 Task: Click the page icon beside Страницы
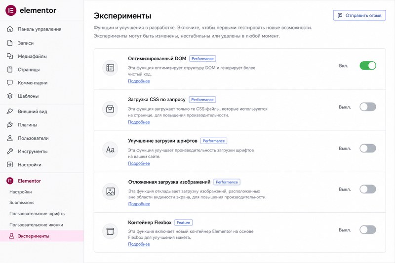click(10, 70)
